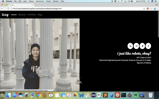Reload the page in Chrome
Viewport: 159px width, 99px height.
(8, 9)
